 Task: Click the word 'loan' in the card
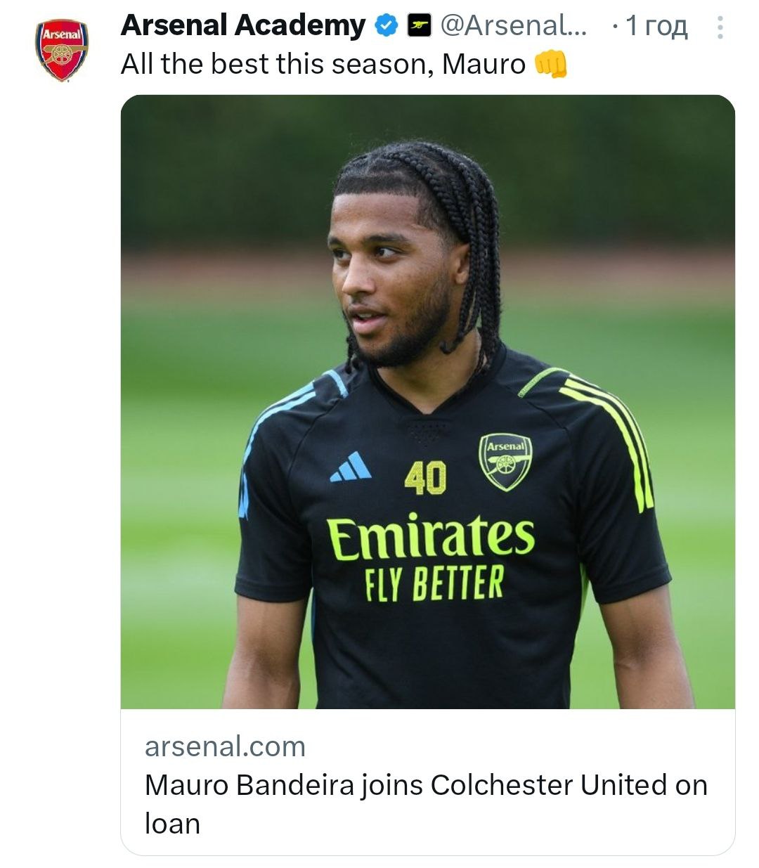click(172, 824)
